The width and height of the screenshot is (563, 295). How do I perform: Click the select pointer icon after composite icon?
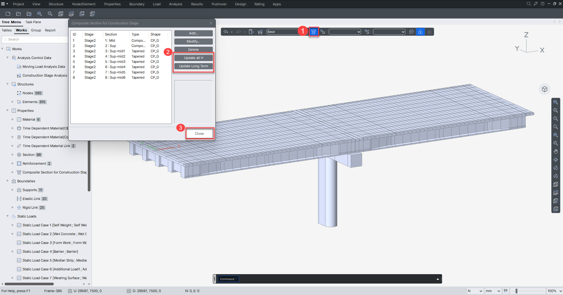coord(323,32)
